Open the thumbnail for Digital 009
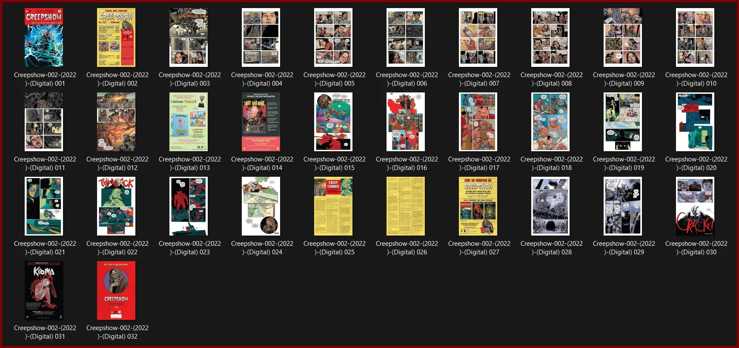Screen dimensions: 739x348 [623, 37]
